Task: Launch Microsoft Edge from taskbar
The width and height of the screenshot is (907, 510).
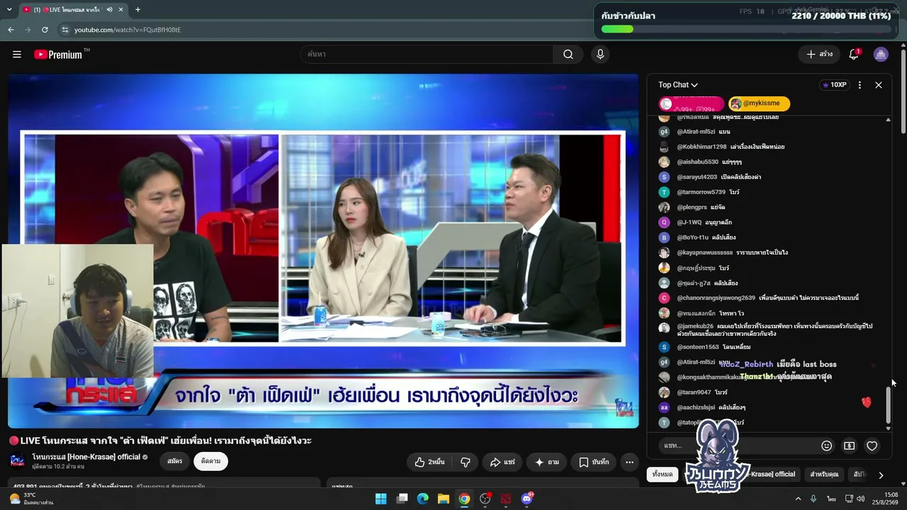Action: pos(422,499)
